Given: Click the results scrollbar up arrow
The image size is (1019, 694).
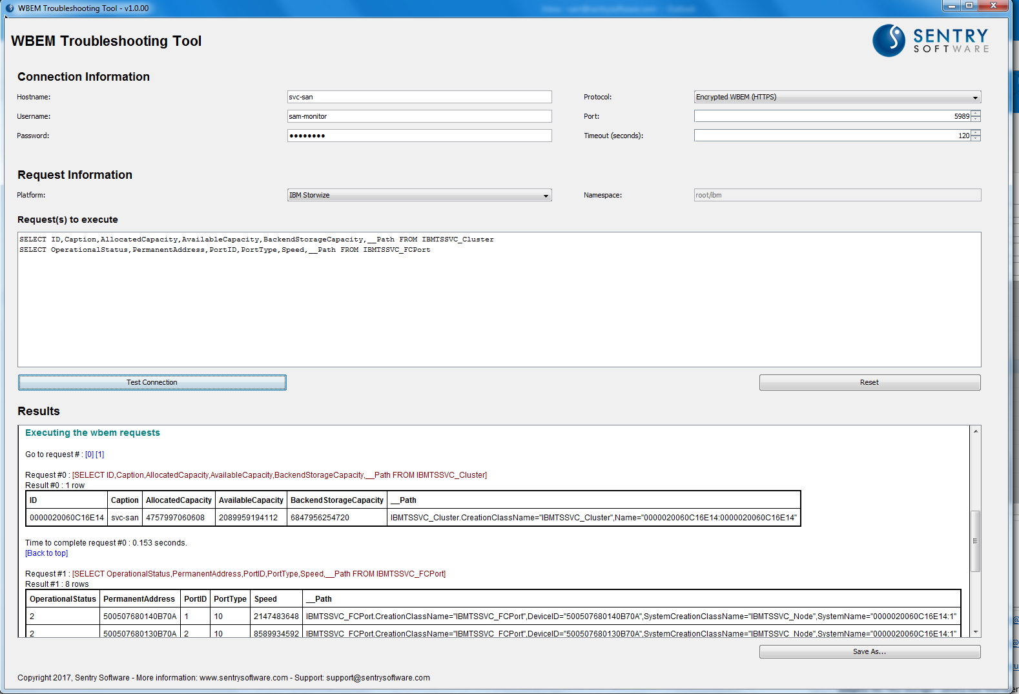Looking at the screenshot, I should (x=976, y=431).
